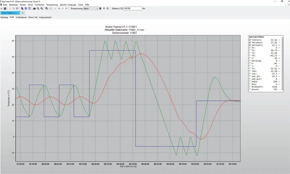Image resolution: width=290 pixels, height=174 pixels.
Task: Open the Hilfe menu
Action: coord(87,5)
